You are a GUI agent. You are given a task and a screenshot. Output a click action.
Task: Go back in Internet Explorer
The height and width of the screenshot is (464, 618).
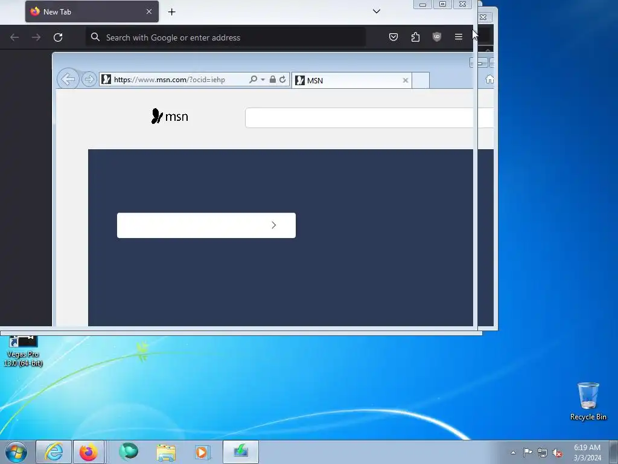(68, 79)
